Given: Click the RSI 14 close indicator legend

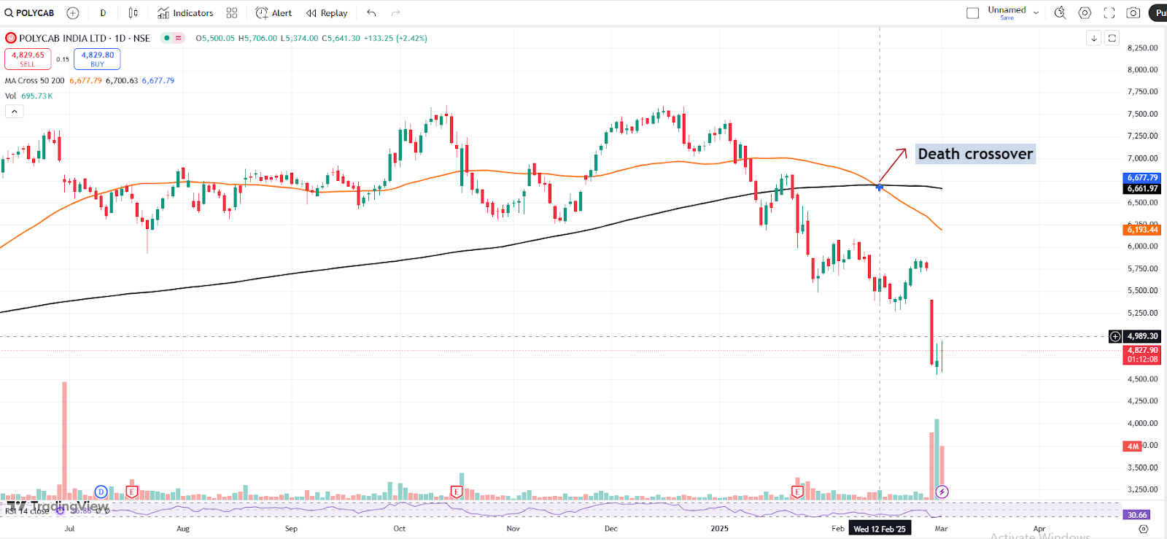Looking at the screenshot, I should (28, 511).
